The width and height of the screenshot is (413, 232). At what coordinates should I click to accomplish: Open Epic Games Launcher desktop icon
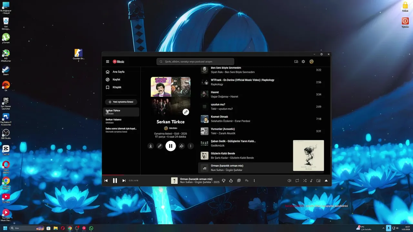(x=6, y=103)
